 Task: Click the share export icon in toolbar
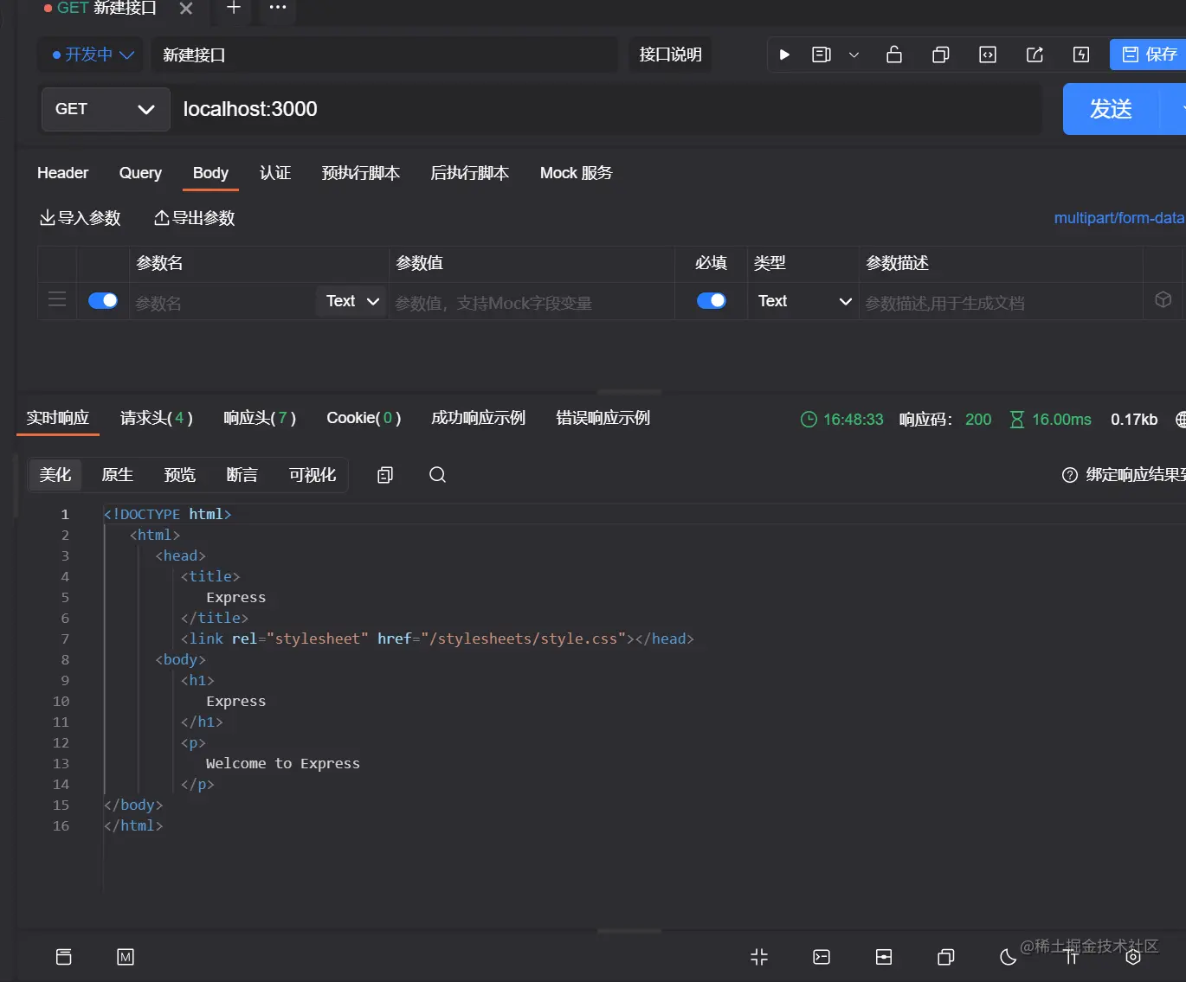[x=1035, y=55]
